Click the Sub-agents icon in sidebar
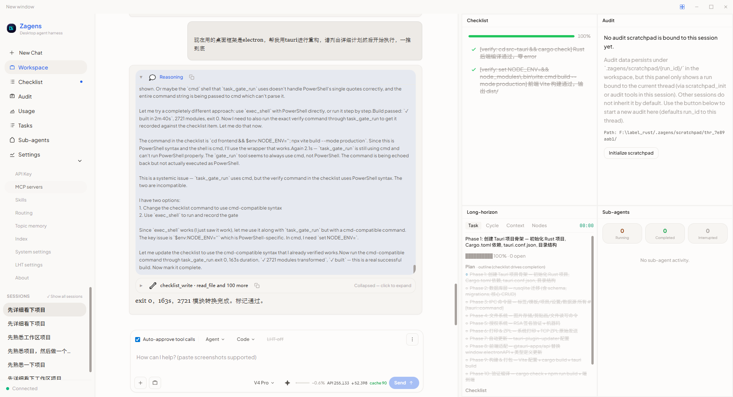 click(12, 140)
